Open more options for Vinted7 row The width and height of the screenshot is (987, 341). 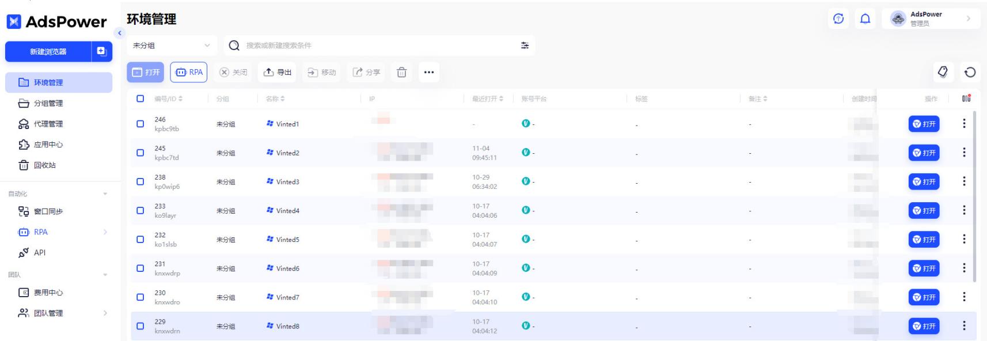tap(964, 297)
